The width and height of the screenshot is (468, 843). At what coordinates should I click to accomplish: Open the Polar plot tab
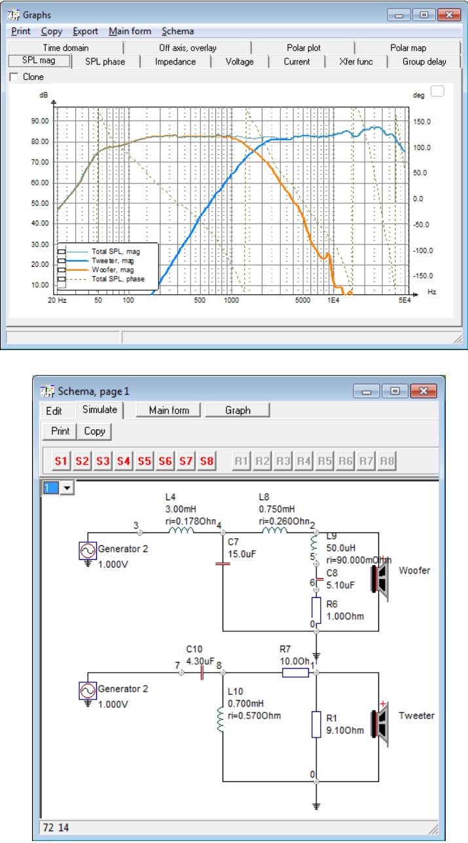303,48
